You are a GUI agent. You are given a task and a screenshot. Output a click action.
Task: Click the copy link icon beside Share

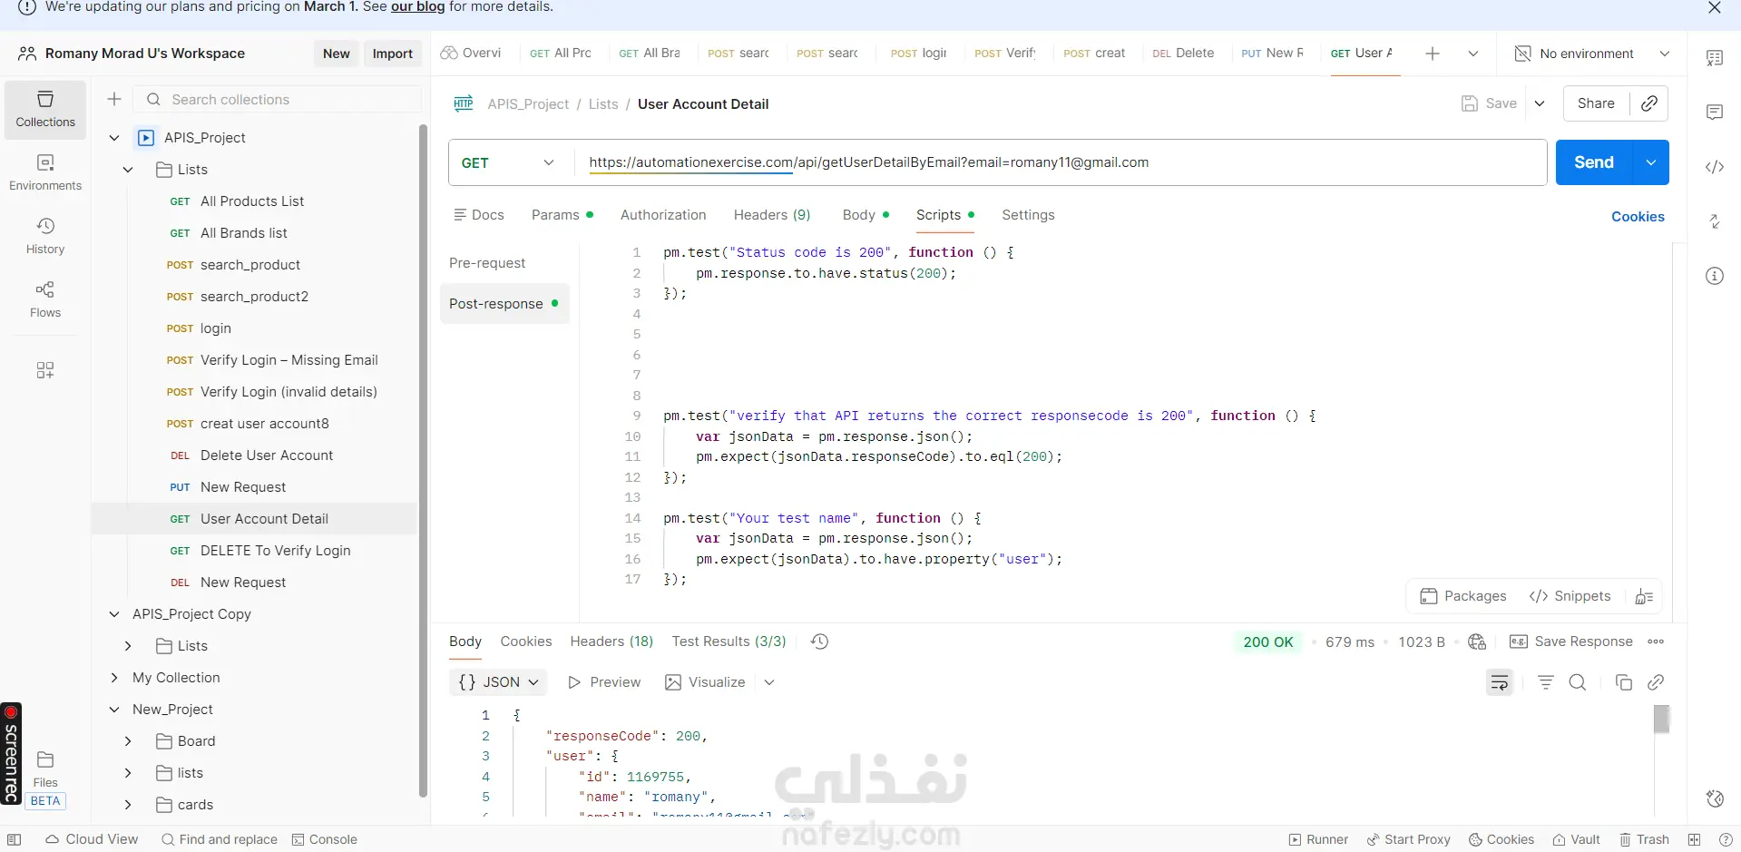tap(1649, 103)
